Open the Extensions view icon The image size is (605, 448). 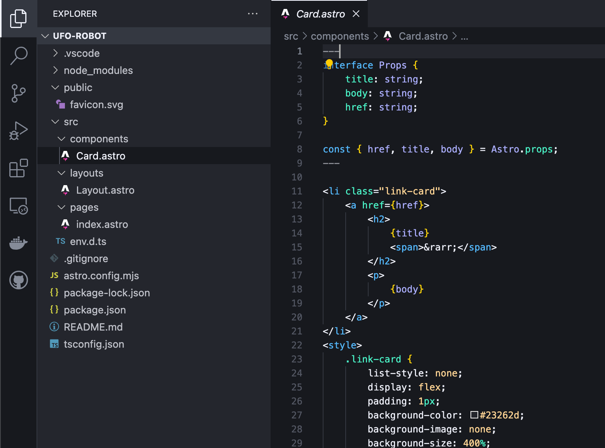pos(18,168)
